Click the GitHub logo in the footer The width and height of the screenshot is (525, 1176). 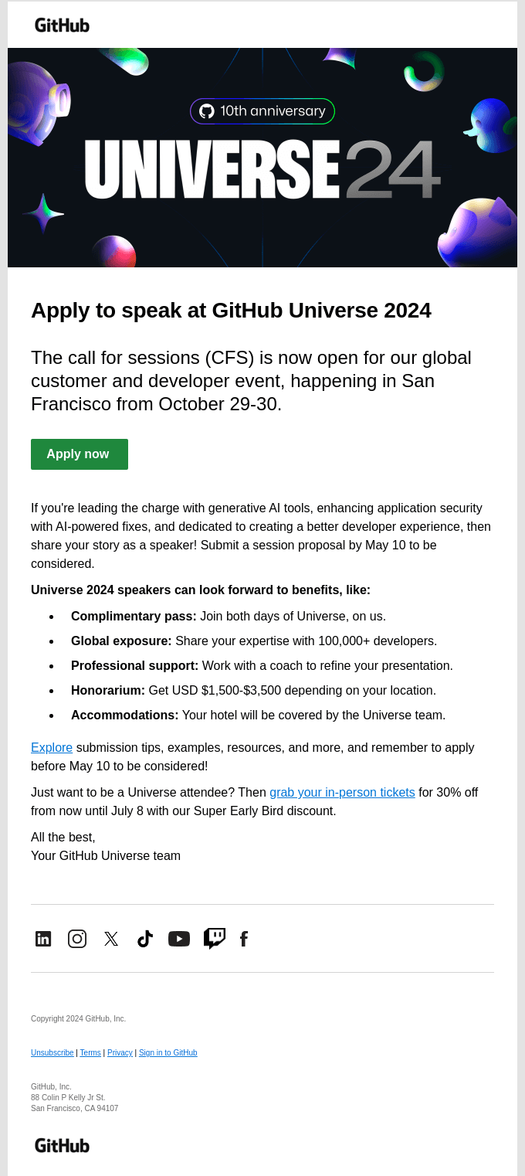click(62, 1145)
